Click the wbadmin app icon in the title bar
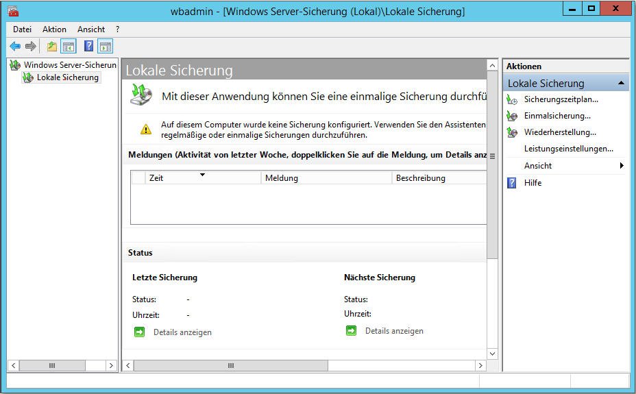Viewport: 636px width, 394px height. (13, 10)
